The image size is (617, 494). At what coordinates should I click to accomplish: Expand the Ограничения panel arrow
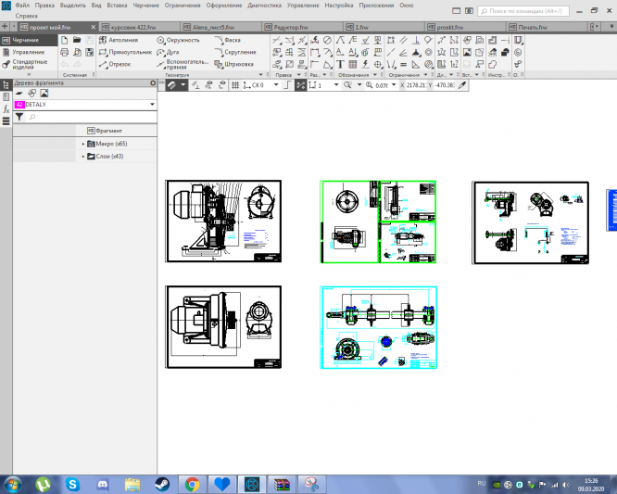tap(425, 75)
